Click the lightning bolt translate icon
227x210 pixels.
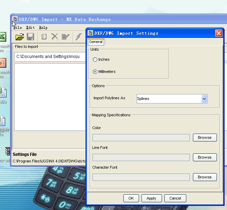(x=79, y=37)
